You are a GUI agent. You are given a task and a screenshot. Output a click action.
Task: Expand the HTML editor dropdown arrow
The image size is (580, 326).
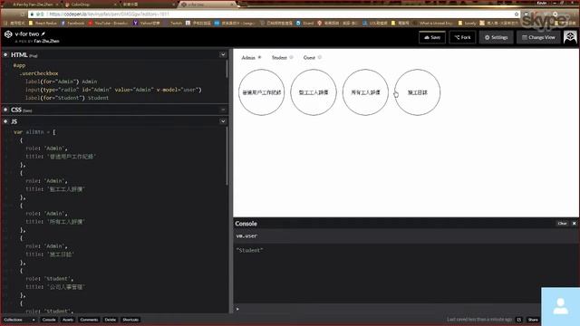pyautogui.click(x=223, y=54)
